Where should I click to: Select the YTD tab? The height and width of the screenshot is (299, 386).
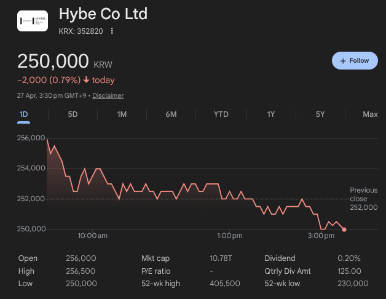221,114
